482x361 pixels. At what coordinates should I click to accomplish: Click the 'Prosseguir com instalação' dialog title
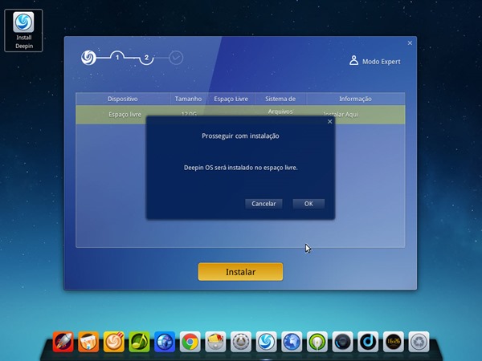[x=240, y=136]
